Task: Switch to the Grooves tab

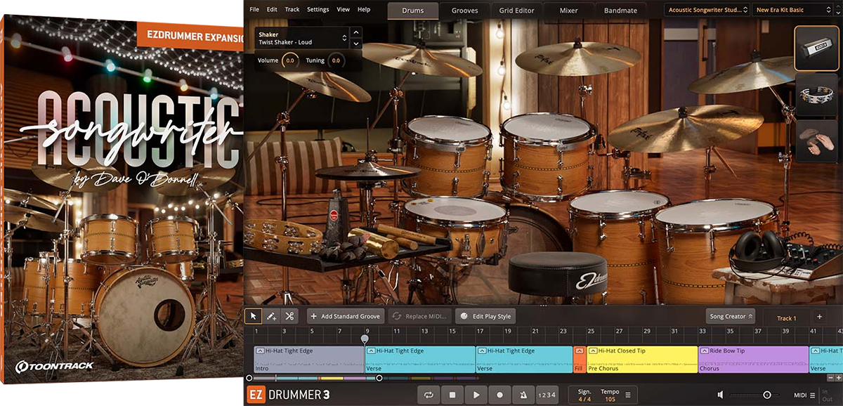Action: point(464,11)
